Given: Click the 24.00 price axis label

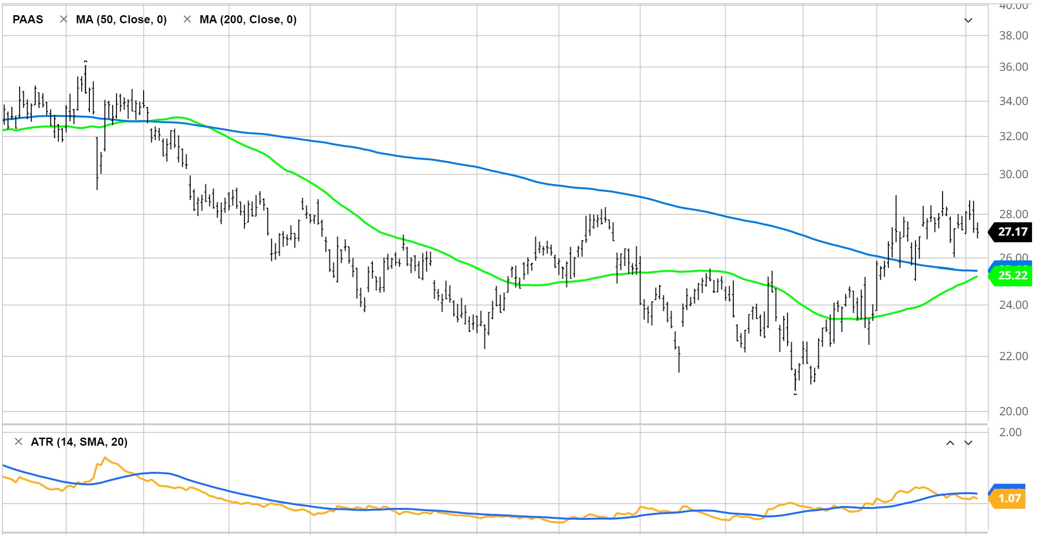Looking at the screenshot, I should tap(1013, 305).
